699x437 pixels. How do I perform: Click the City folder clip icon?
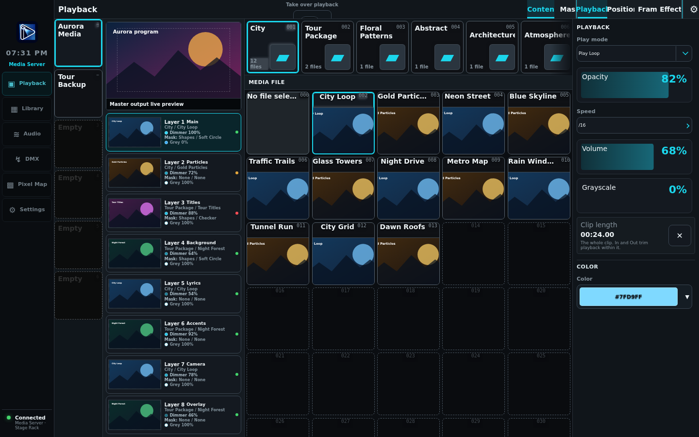tap(283, 58)
